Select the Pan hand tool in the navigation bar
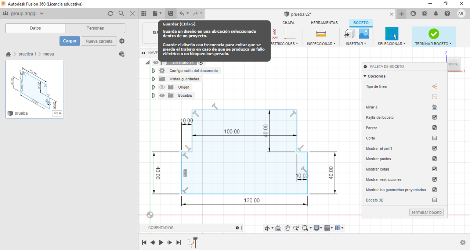This screenshot has height=250, width=470. coord(287,228)
